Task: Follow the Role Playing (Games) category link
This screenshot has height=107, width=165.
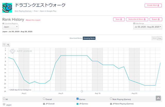Action: (23, 11)
